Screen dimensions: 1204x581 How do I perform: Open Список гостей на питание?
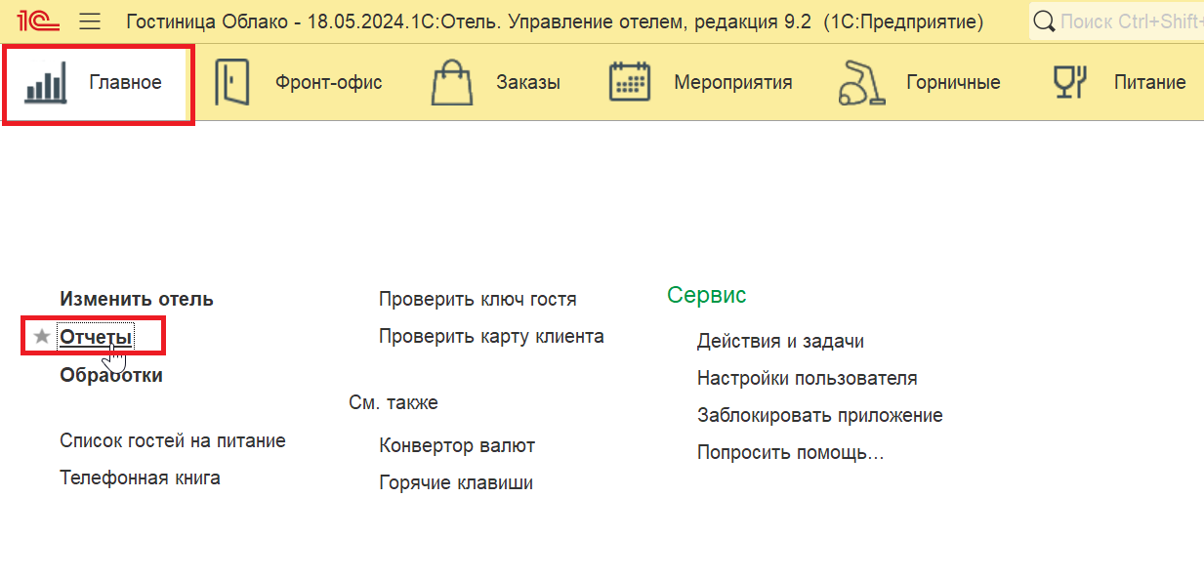click(173, 441)
